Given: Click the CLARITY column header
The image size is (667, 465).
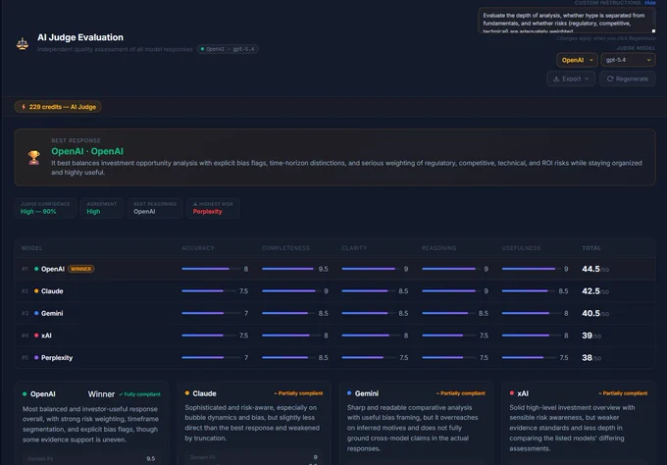Looking at the screenshot, I should tap(354, 248).
